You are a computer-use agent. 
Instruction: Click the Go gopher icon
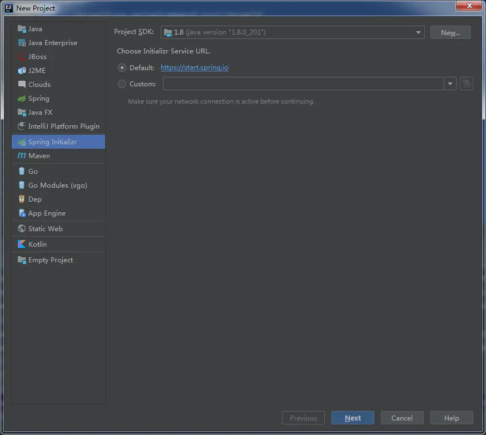(22, 172)
